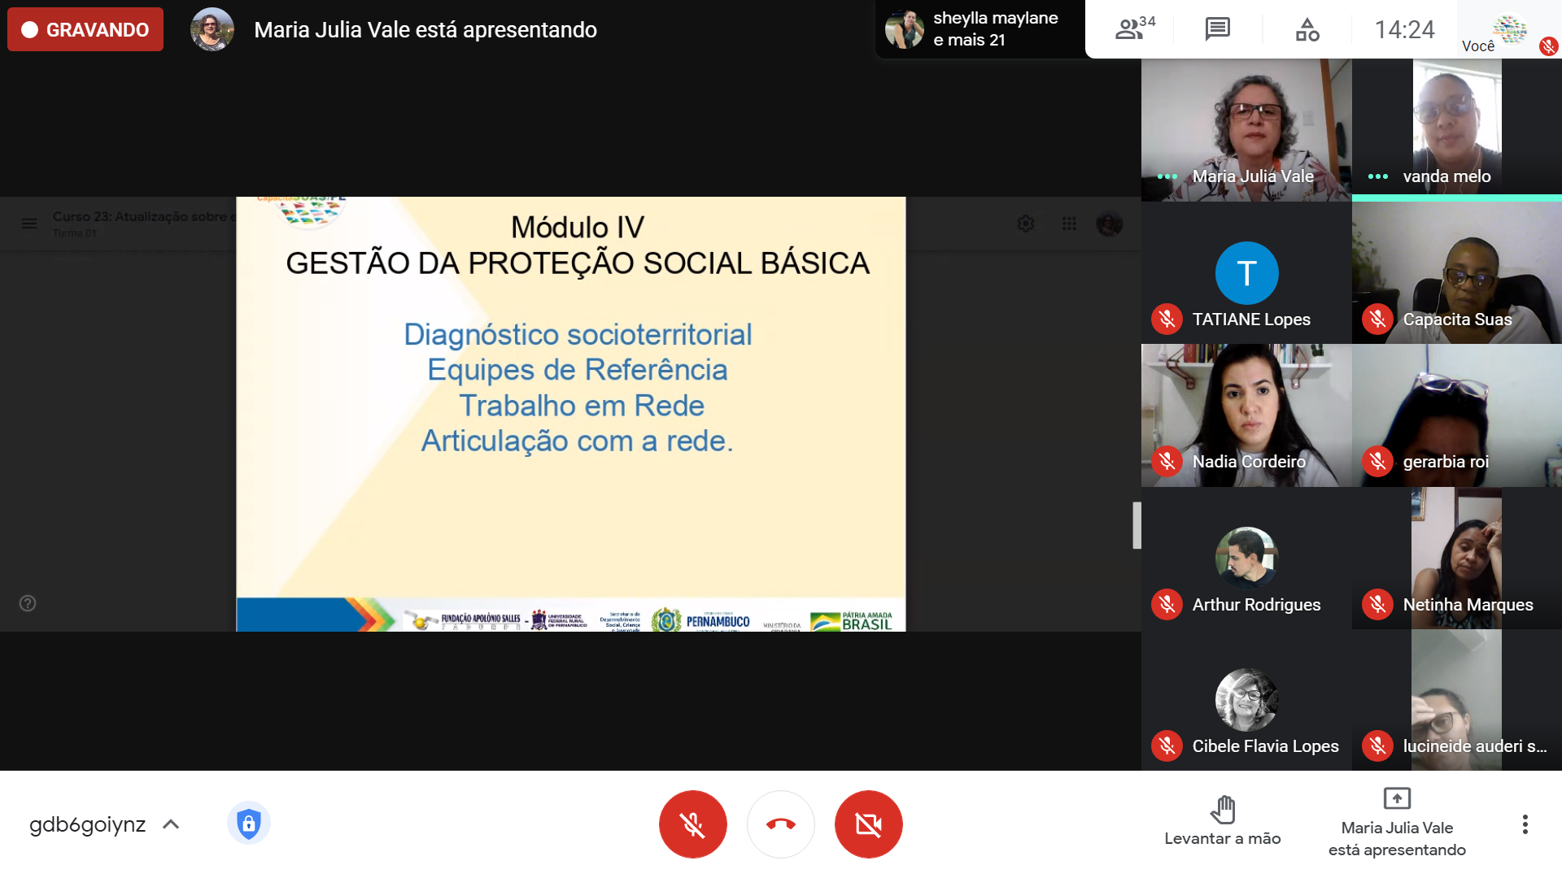
Task: Toggle Levantar a mão raise hand
Action: pyautogui.click(x=1222, y=821)
